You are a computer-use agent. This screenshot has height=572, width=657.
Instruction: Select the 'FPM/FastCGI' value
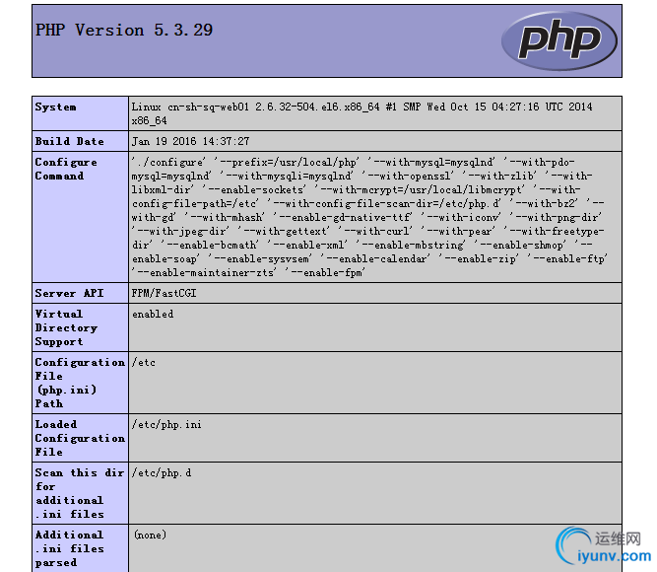tap(164, 293)
